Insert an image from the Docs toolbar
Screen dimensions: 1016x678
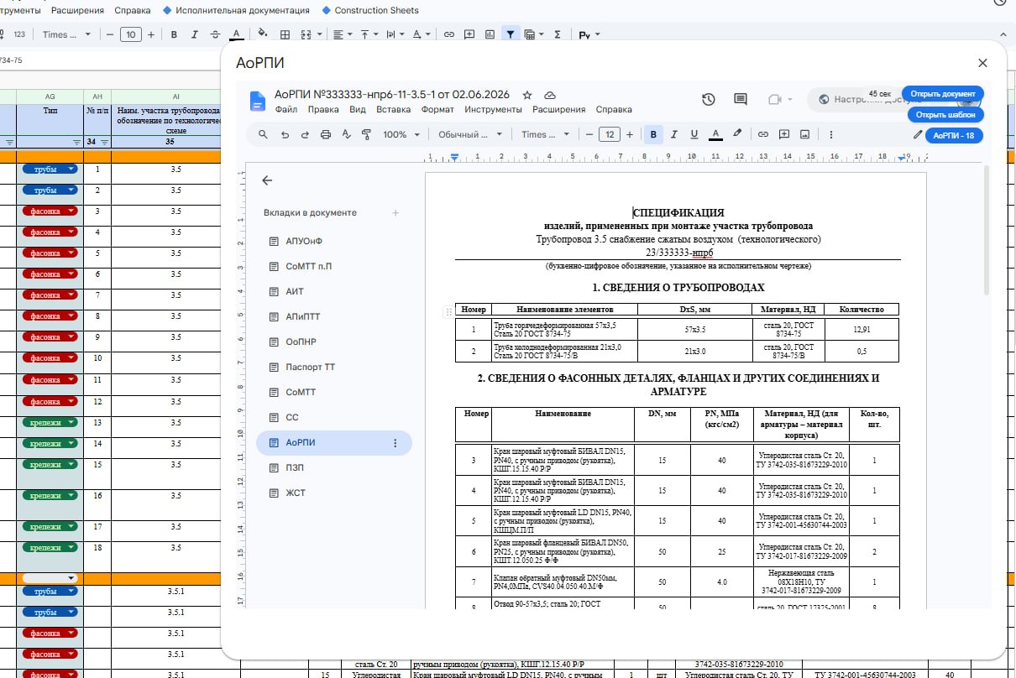coord(804,134)
